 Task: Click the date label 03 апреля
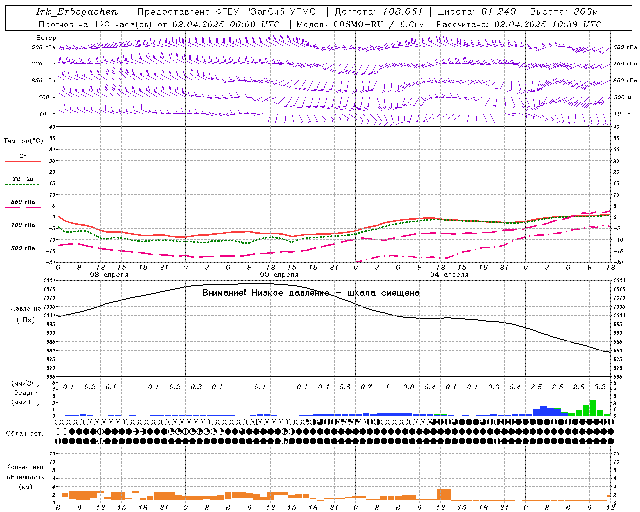coord(279,275)
